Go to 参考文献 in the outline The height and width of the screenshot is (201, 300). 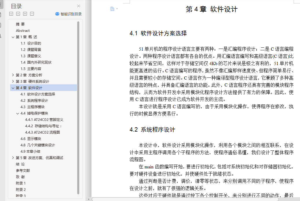coord(23,170)
